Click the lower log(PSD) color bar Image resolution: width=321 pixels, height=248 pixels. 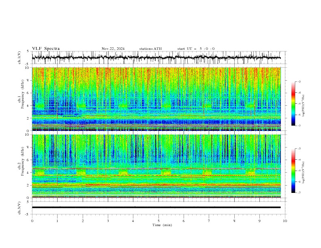click(x=293, y=171)
